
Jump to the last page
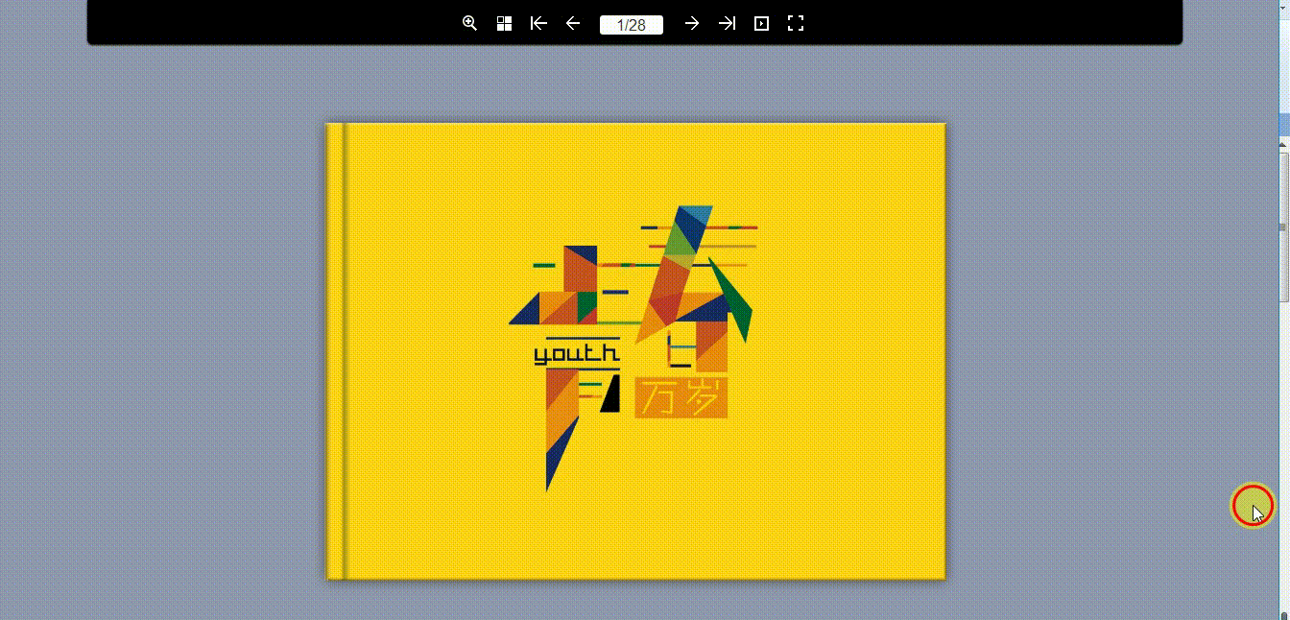727,23
